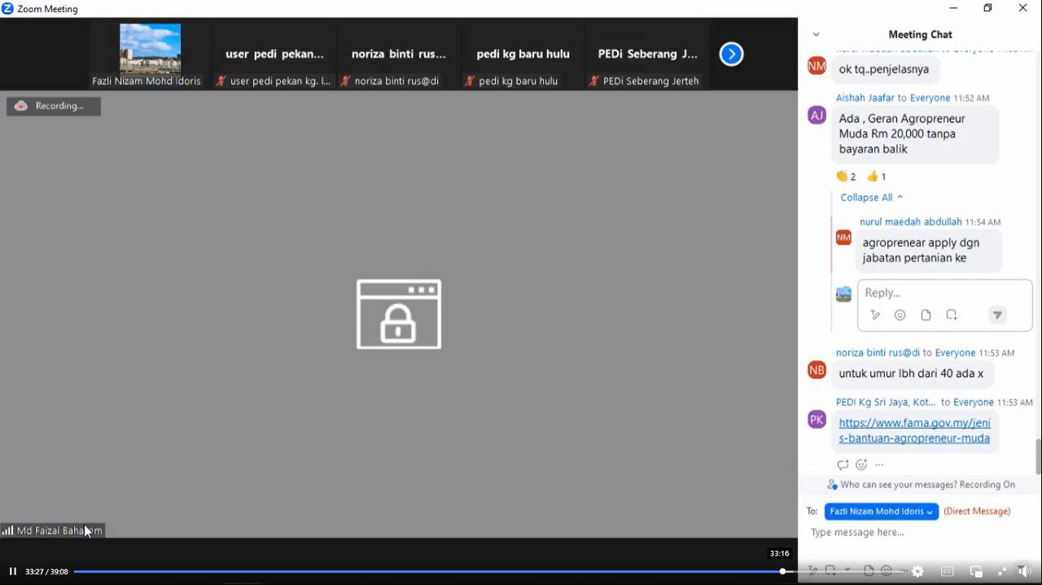1042x585 pixels.
Task: Mute the video player volume
Action: [1025, 571]
